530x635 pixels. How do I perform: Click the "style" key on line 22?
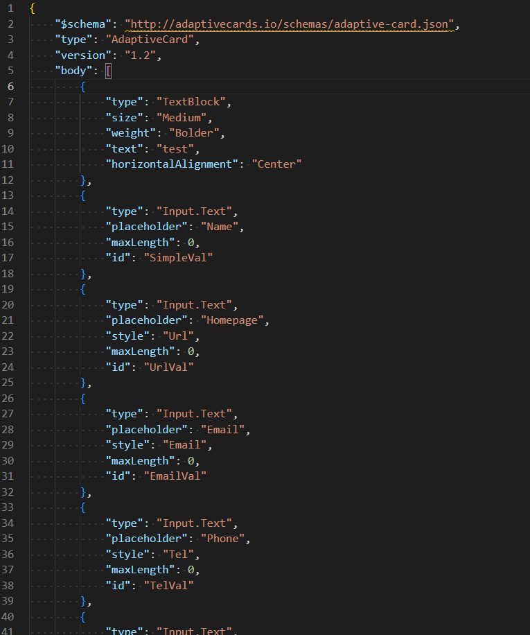[x=127, y=336]
